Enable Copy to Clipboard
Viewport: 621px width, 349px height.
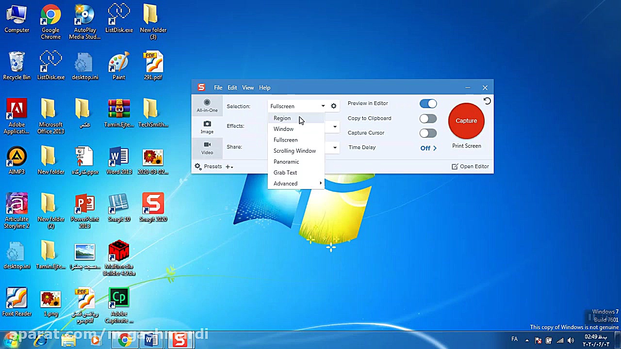point(428,118)
